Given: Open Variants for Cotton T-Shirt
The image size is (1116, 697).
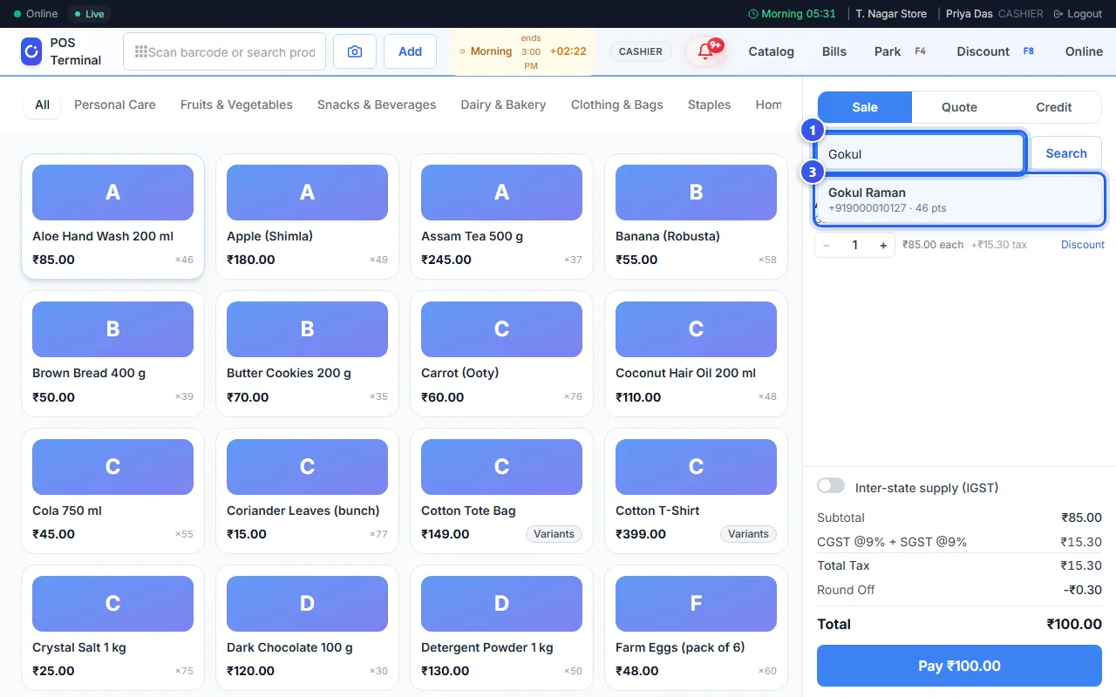Looking at the screenshot, I should (748, 534).
